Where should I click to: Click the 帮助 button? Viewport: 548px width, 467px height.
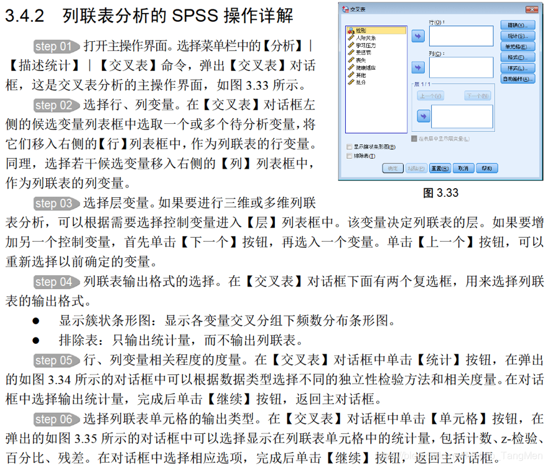click(487, 169)
